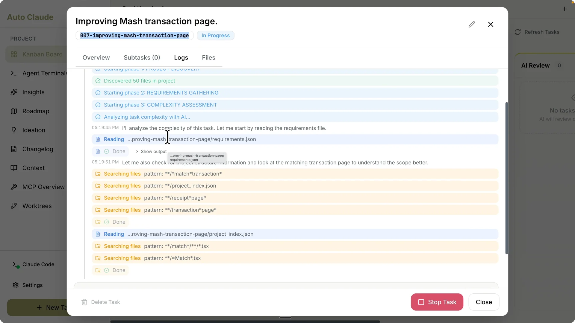This screenshot has width=575, height=323.
Task: Click the 05:19:51 PM timestamp
Action: [x=105, y=162]
